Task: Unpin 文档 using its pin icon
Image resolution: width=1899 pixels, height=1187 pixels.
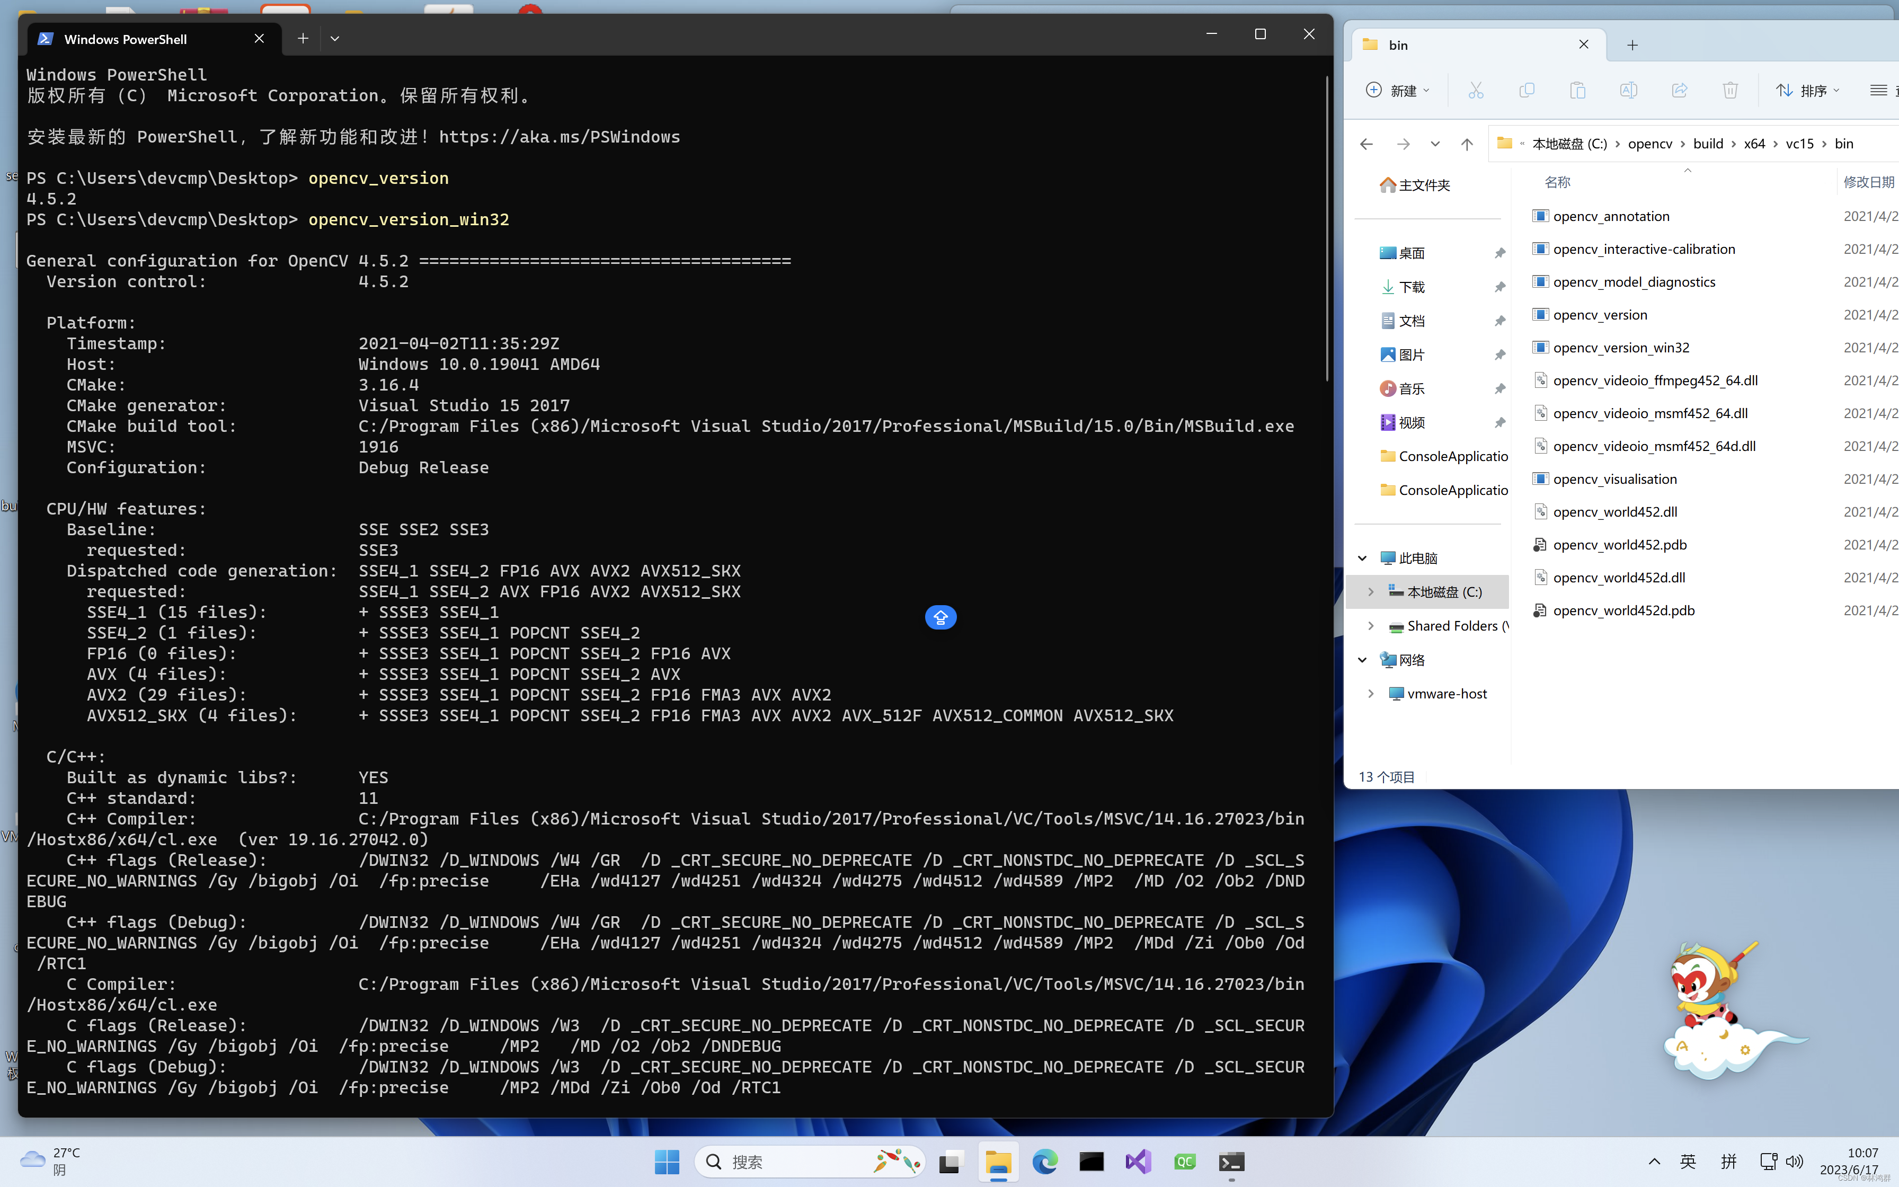Action: pos(1499,321)
